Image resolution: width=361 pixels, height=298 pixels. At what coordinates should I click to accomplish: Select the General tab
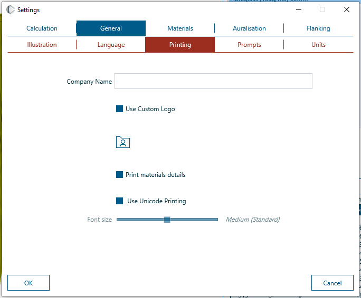[x=111, y=28]
